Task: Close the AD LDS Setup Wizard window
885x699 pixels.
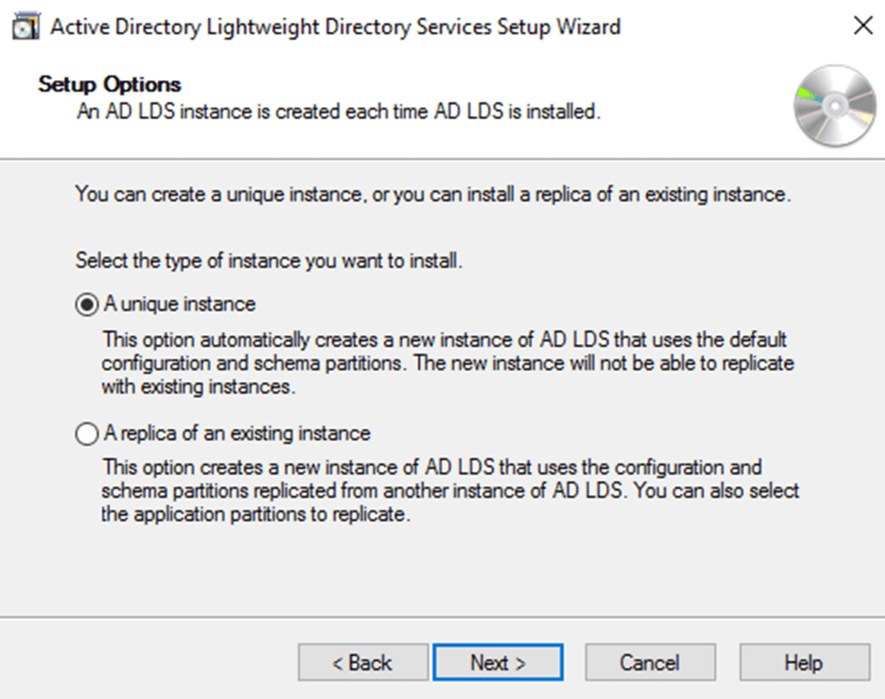Action: tap(864, 25)
